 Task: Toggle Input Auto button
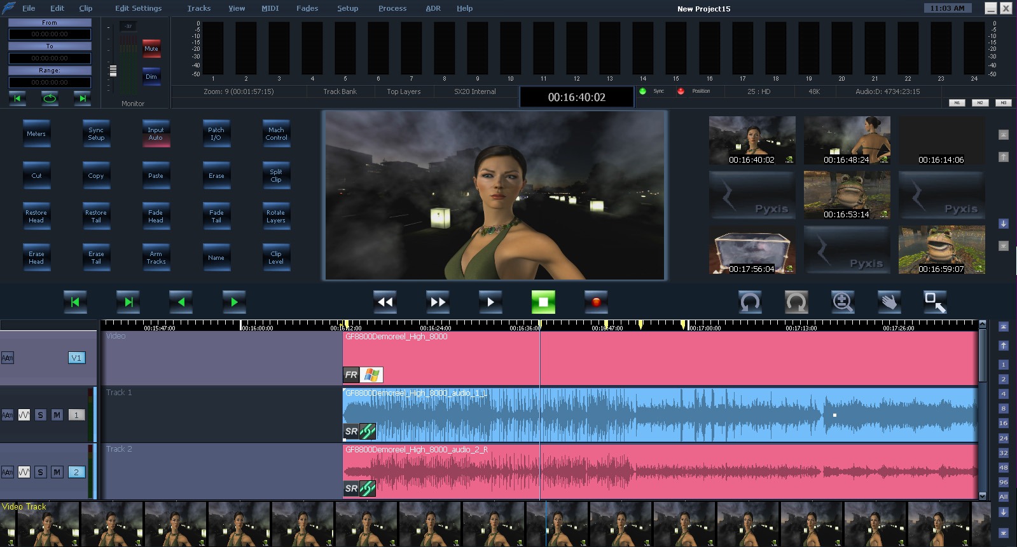[x=156, y=134]
